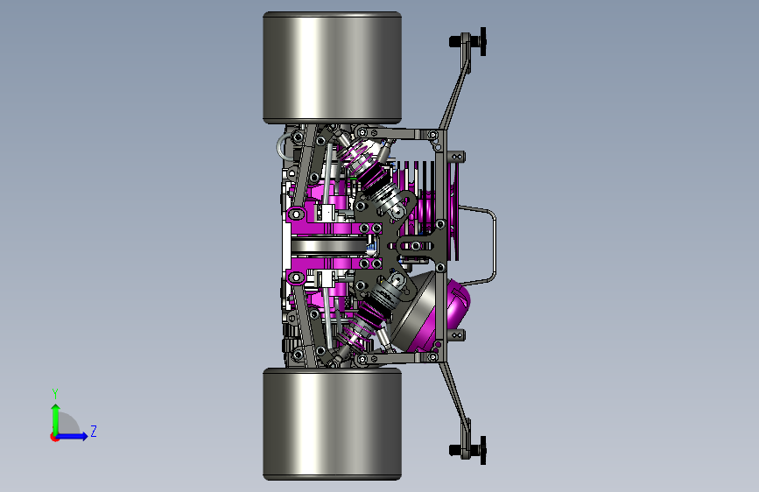Select the central gray brake disc
Screen dimensions: 759x492
[331, 245]
